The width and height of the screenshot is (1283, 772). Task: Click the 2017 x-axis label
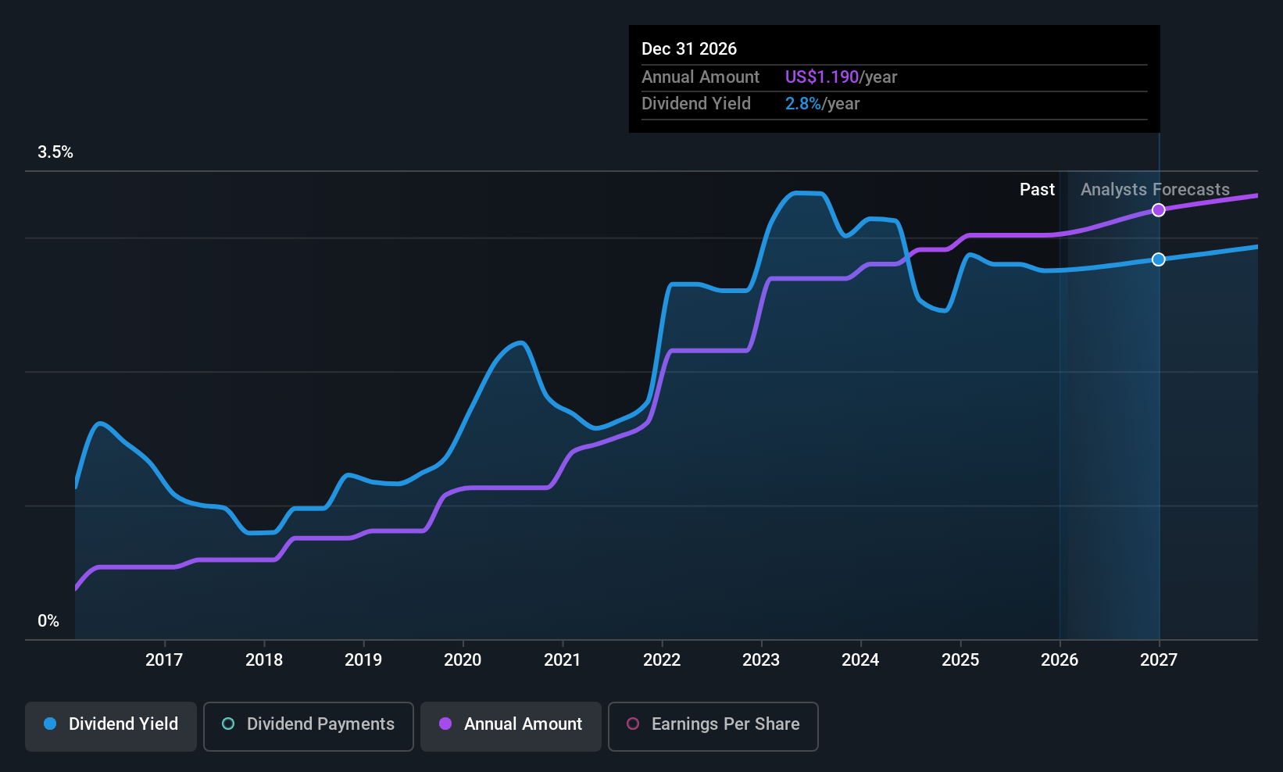(164, 660)
